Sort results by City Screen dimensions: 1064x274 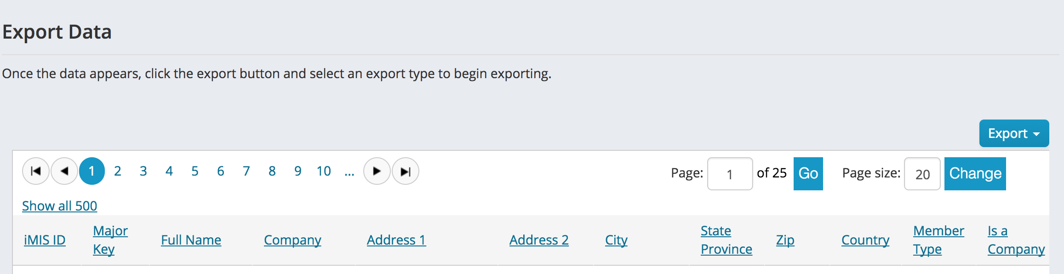(616, 240)
